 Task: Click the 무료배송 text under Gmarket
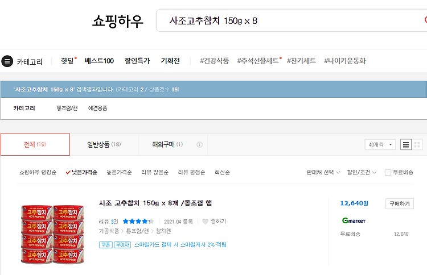(x=350, y=234)
